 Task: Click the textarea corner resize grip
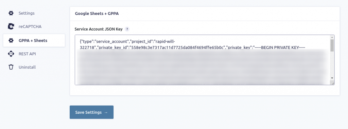[333, 83]
